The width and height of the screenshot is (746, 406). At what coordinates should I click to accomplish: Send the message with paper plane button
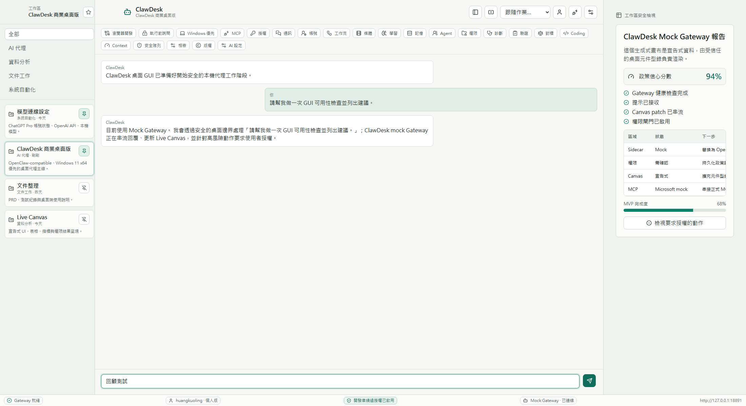coord(589,381)
